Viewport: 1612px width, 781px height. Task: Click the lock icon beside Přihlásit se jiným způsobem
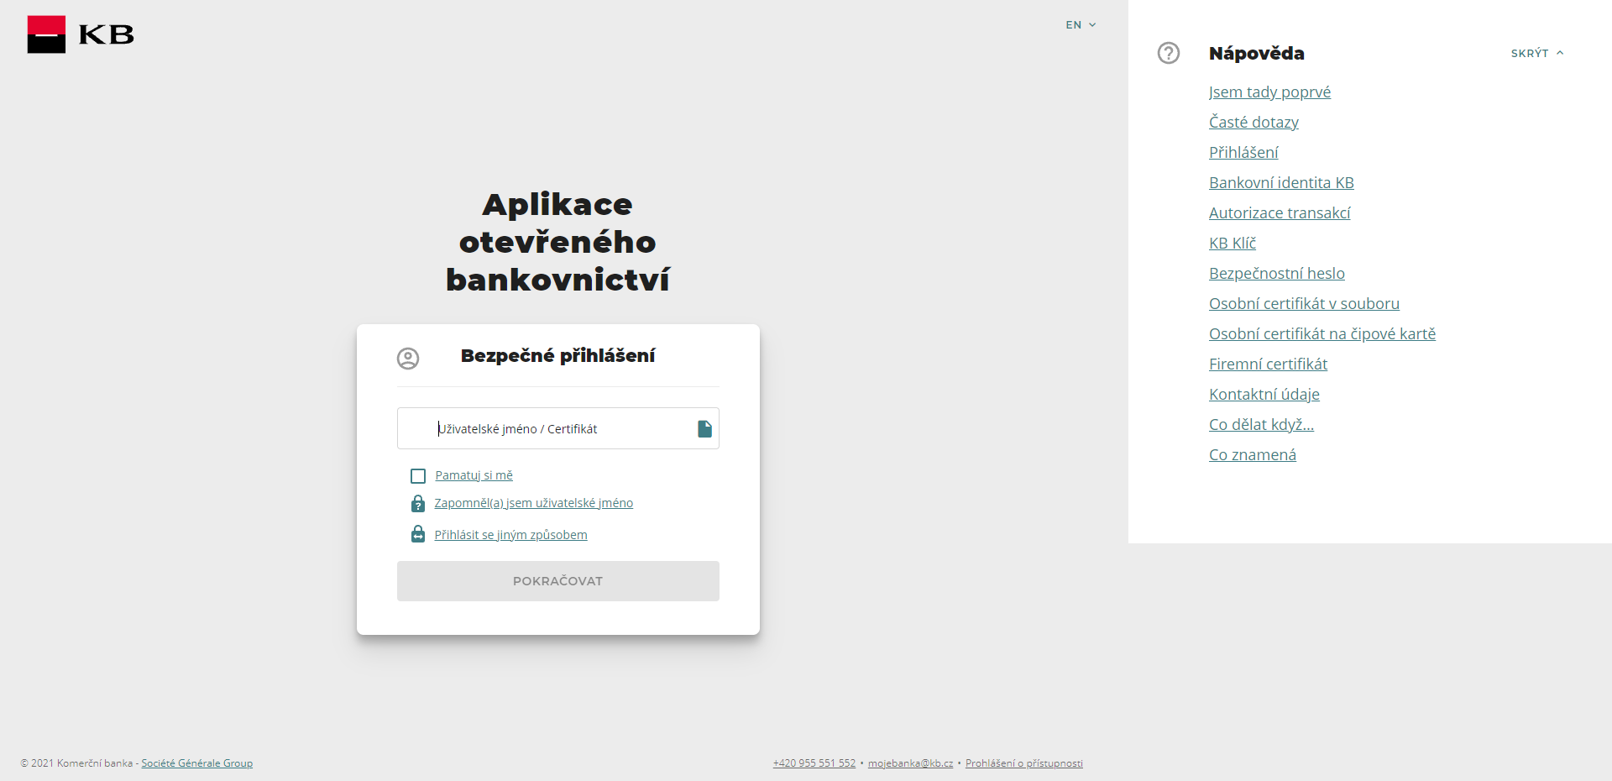point(417,534)
